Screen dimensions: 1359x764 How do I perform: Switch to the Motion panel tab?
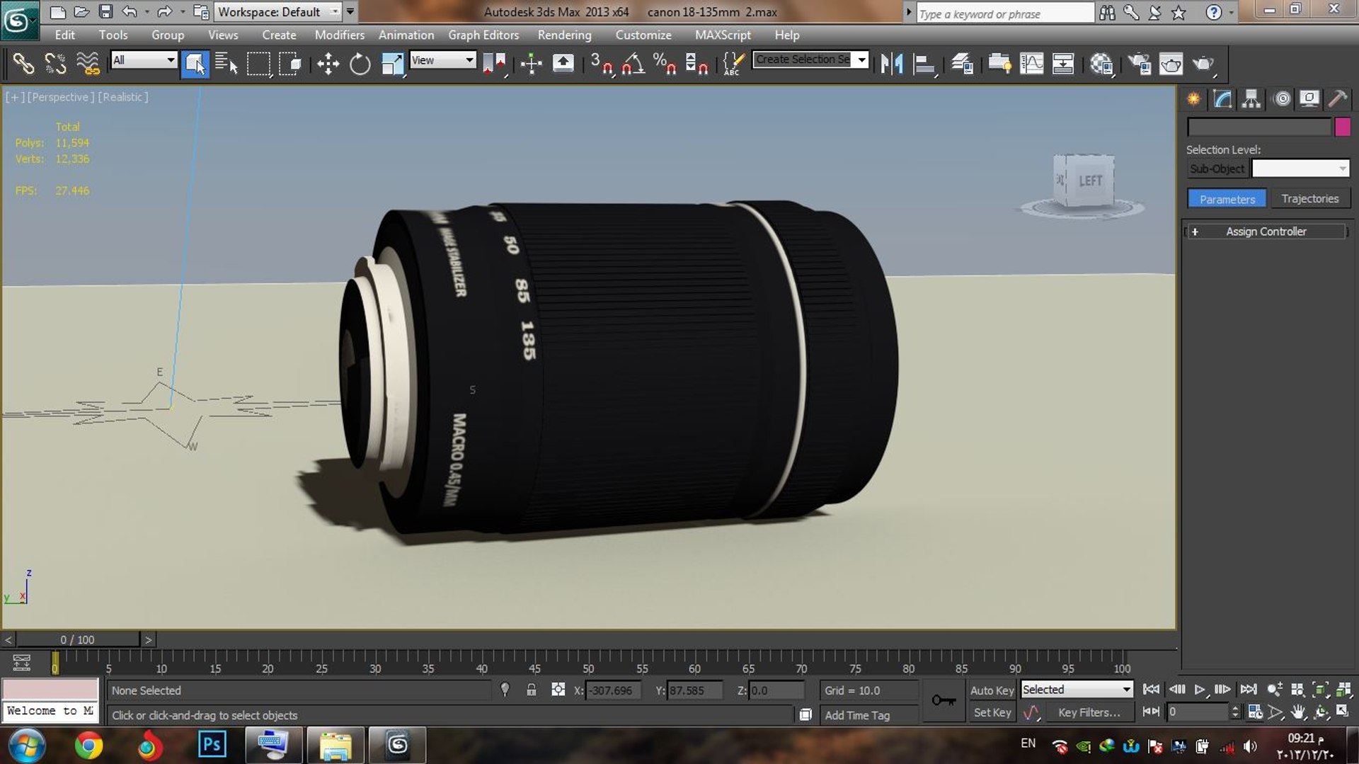1281,98
